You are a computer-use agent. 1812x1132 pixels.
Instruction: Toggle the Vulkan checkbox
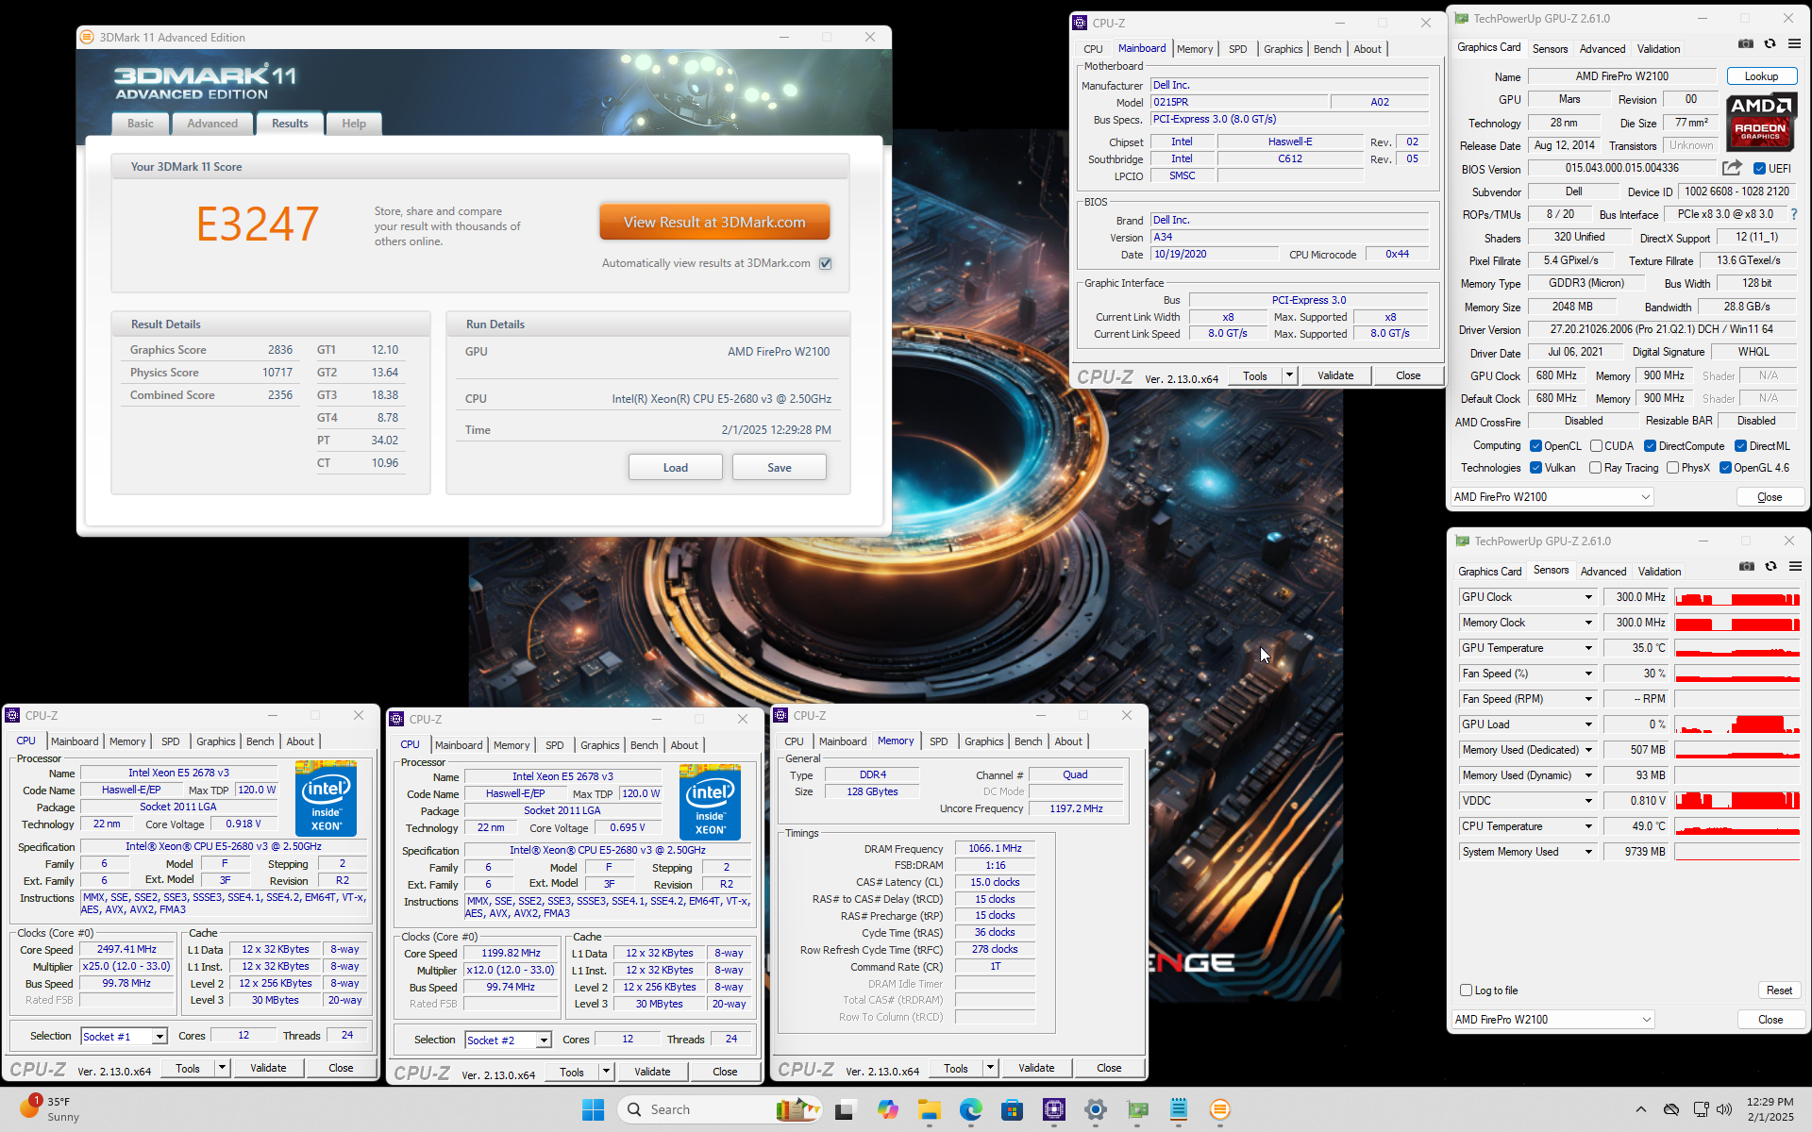(x=1535, y=468)
